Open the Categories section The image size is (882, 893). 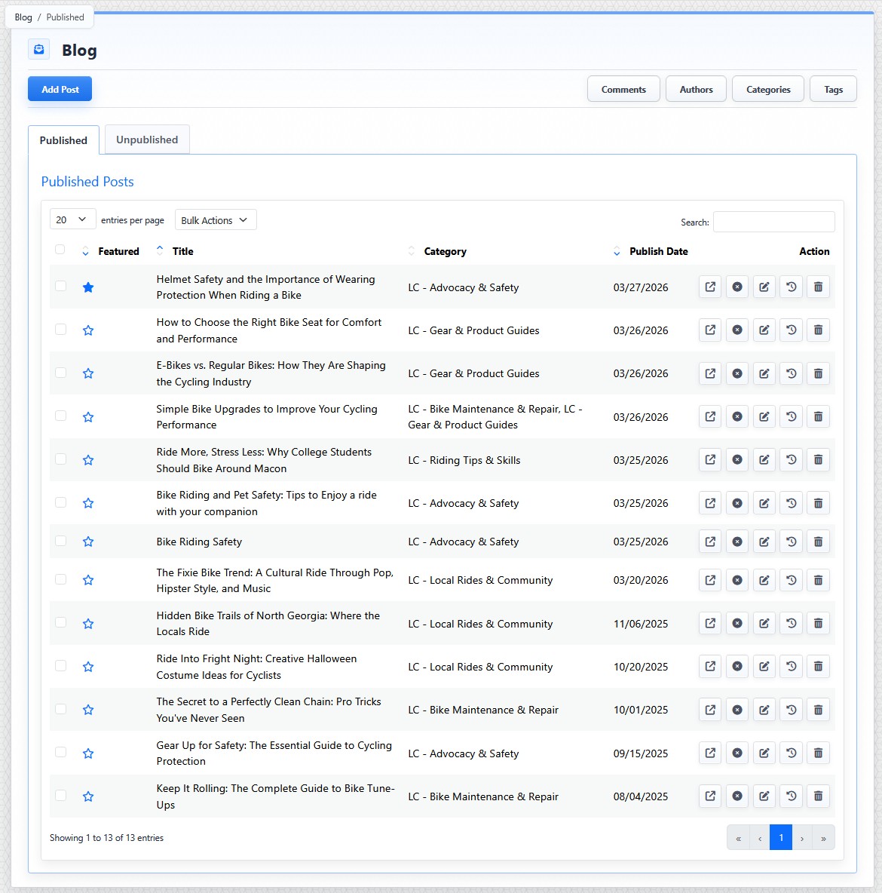pos(768,90)
